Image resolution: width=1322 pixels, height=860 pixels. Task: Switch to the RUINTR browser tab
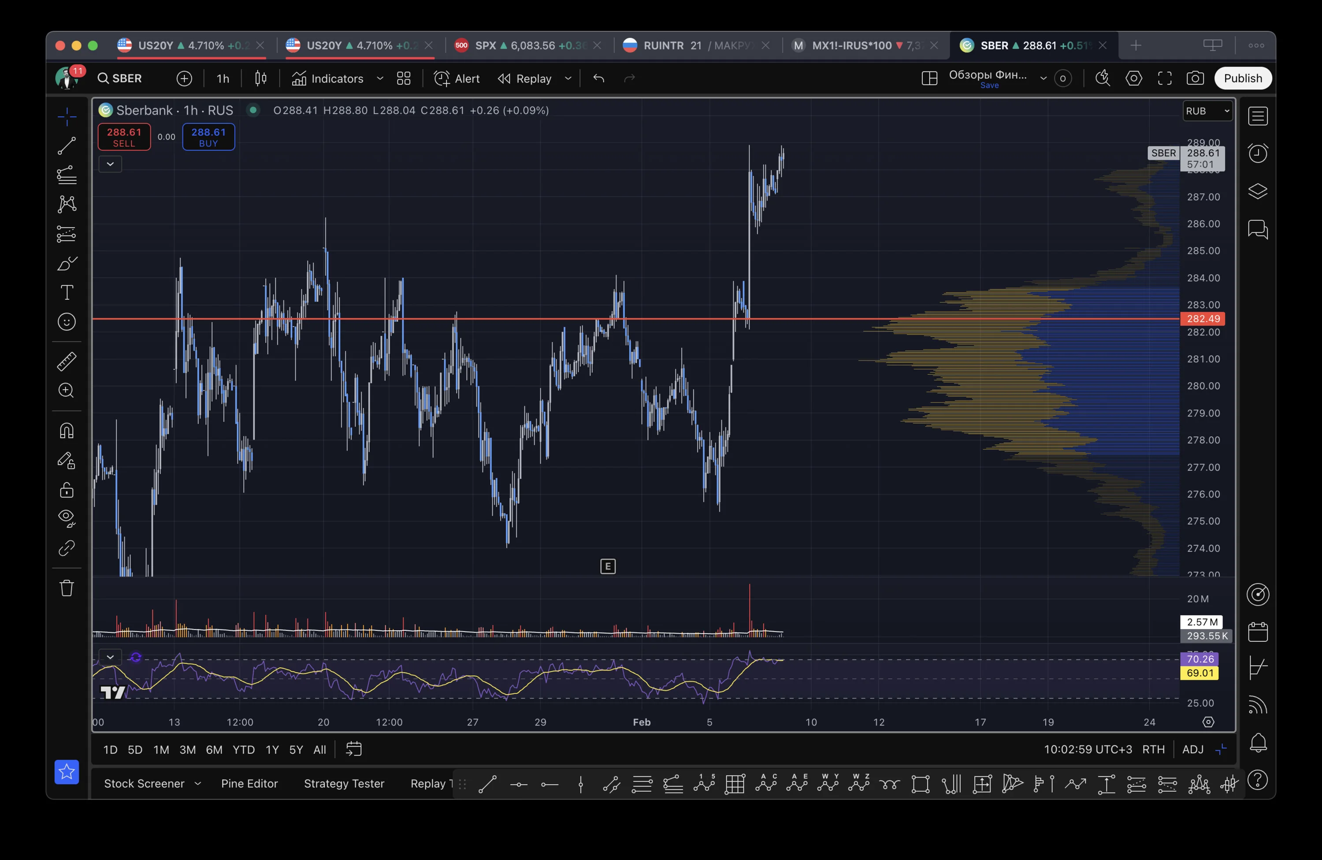tap(697, 45)
